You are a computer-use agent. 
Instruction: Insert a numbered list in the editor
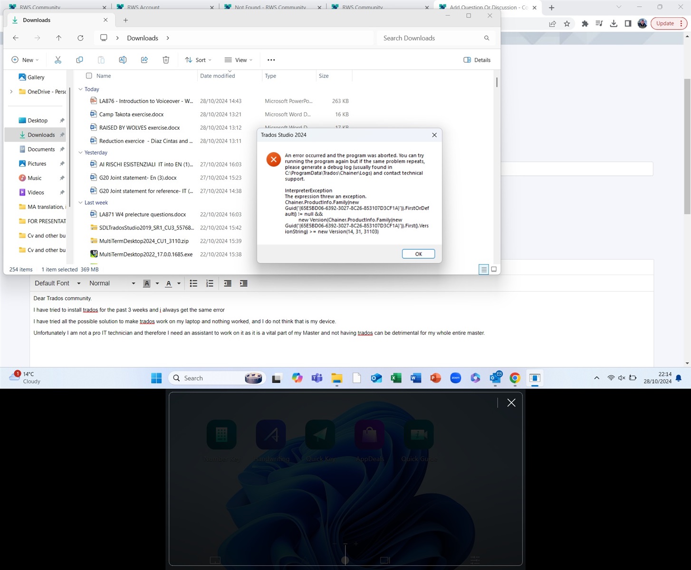[210, 283]
